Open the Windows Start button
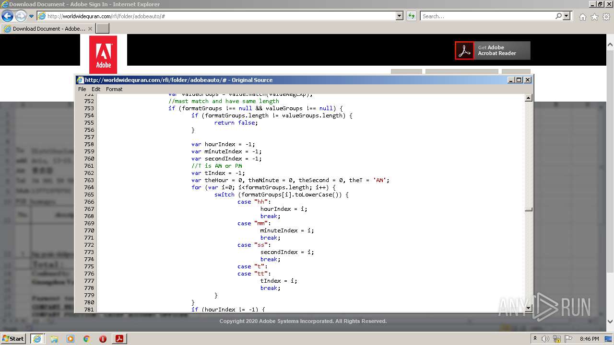The image size is (614, 345). (13, 338)
